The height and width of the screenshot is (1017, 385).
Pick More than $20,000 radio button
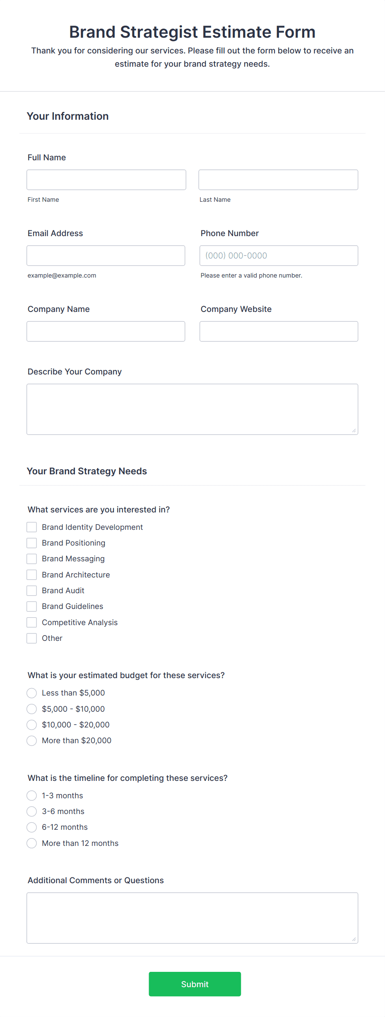(x=32, y=741)
